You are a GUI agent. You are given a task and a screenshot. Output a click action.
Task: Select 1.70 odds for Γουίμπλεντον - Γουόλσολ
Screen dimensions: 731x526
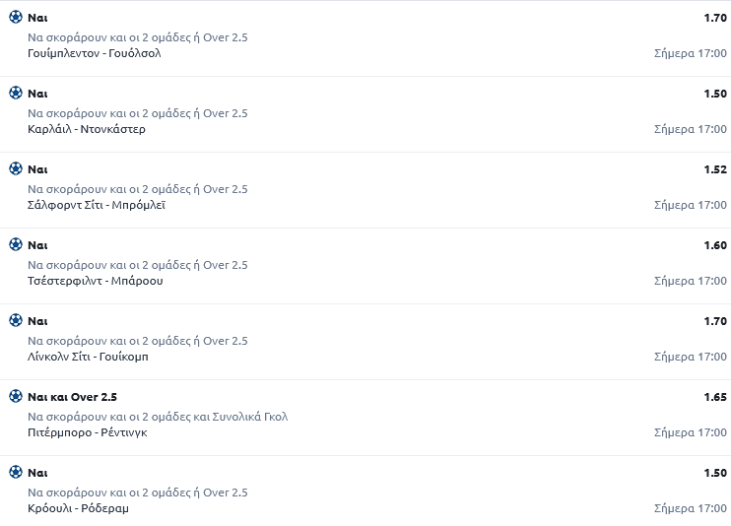(x=715, y=18)
